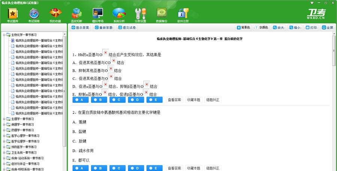The width and height of the screenshot is (337, 171).
Task: Click option text 'A. 氢键'
Action: click(x=79, y=122)
